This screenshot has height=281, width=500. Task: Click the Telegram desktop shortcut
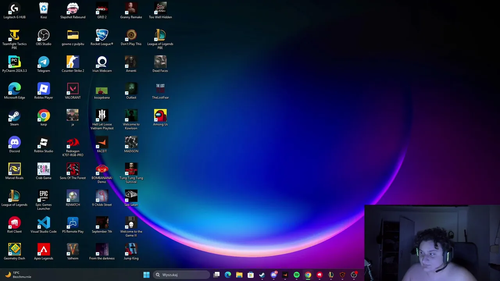[x=44, y=64]
